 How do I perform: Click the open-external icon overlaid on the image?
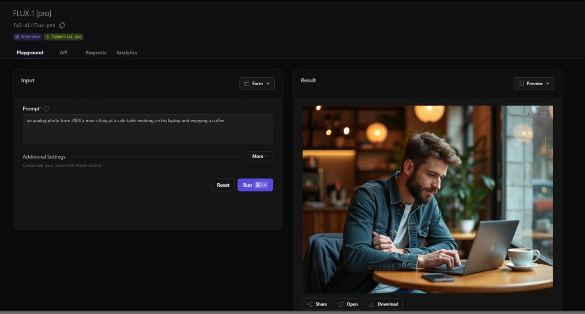(543, 114)
